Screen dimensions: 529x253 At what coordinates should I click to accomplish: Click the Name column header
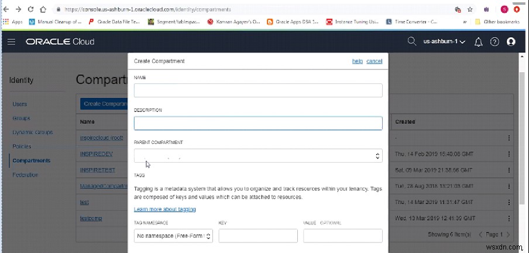87,122
